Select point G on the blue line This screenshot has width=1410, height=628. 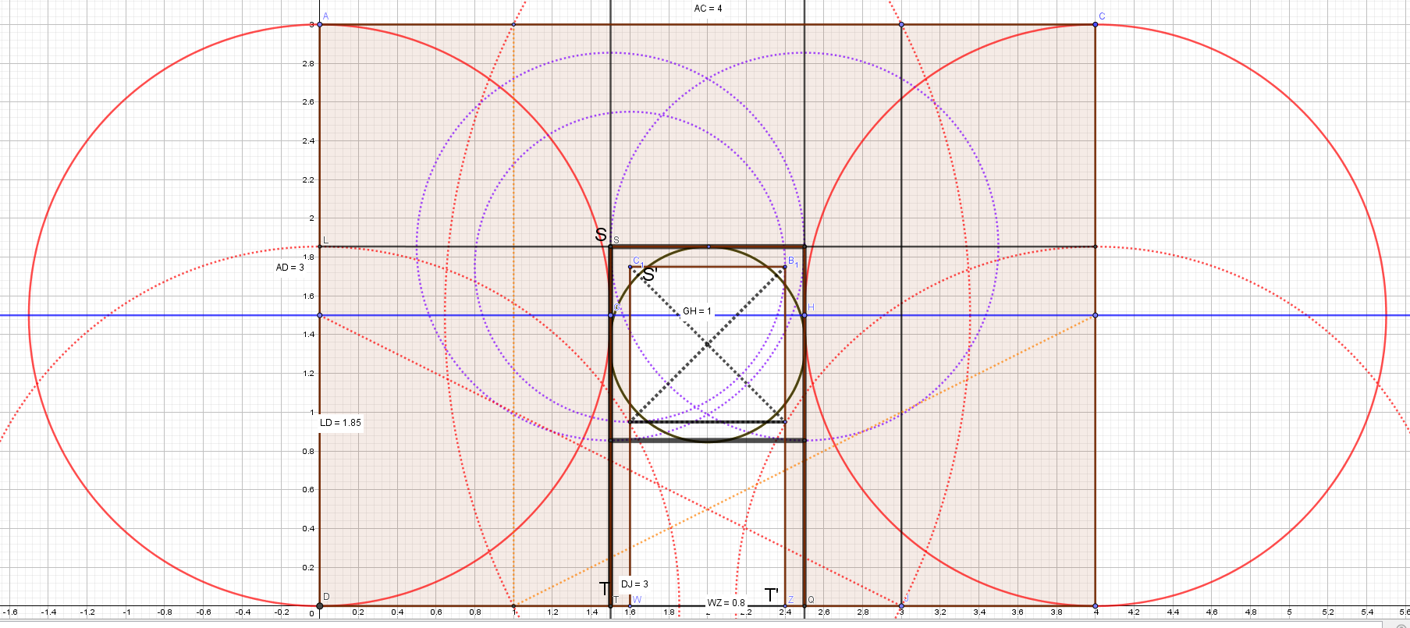pos(611,315)
